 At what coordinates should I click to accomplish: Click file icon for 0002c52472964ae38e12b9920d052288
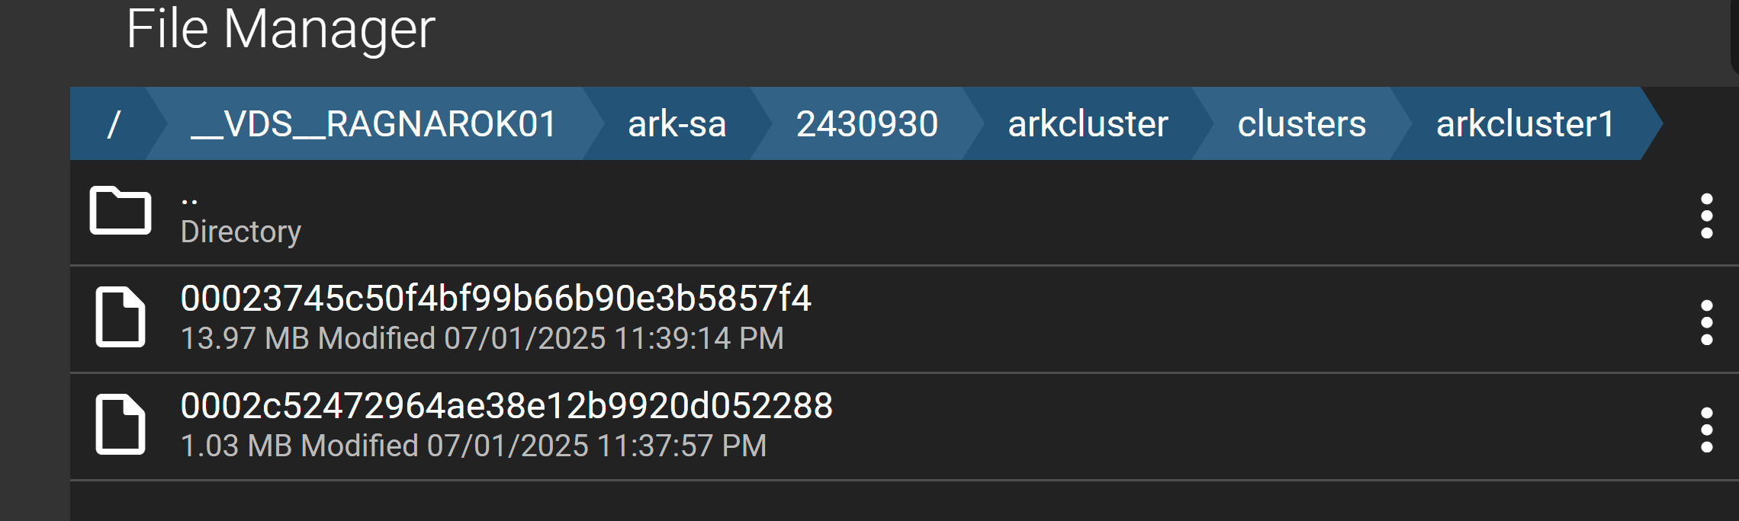[121, 424]
